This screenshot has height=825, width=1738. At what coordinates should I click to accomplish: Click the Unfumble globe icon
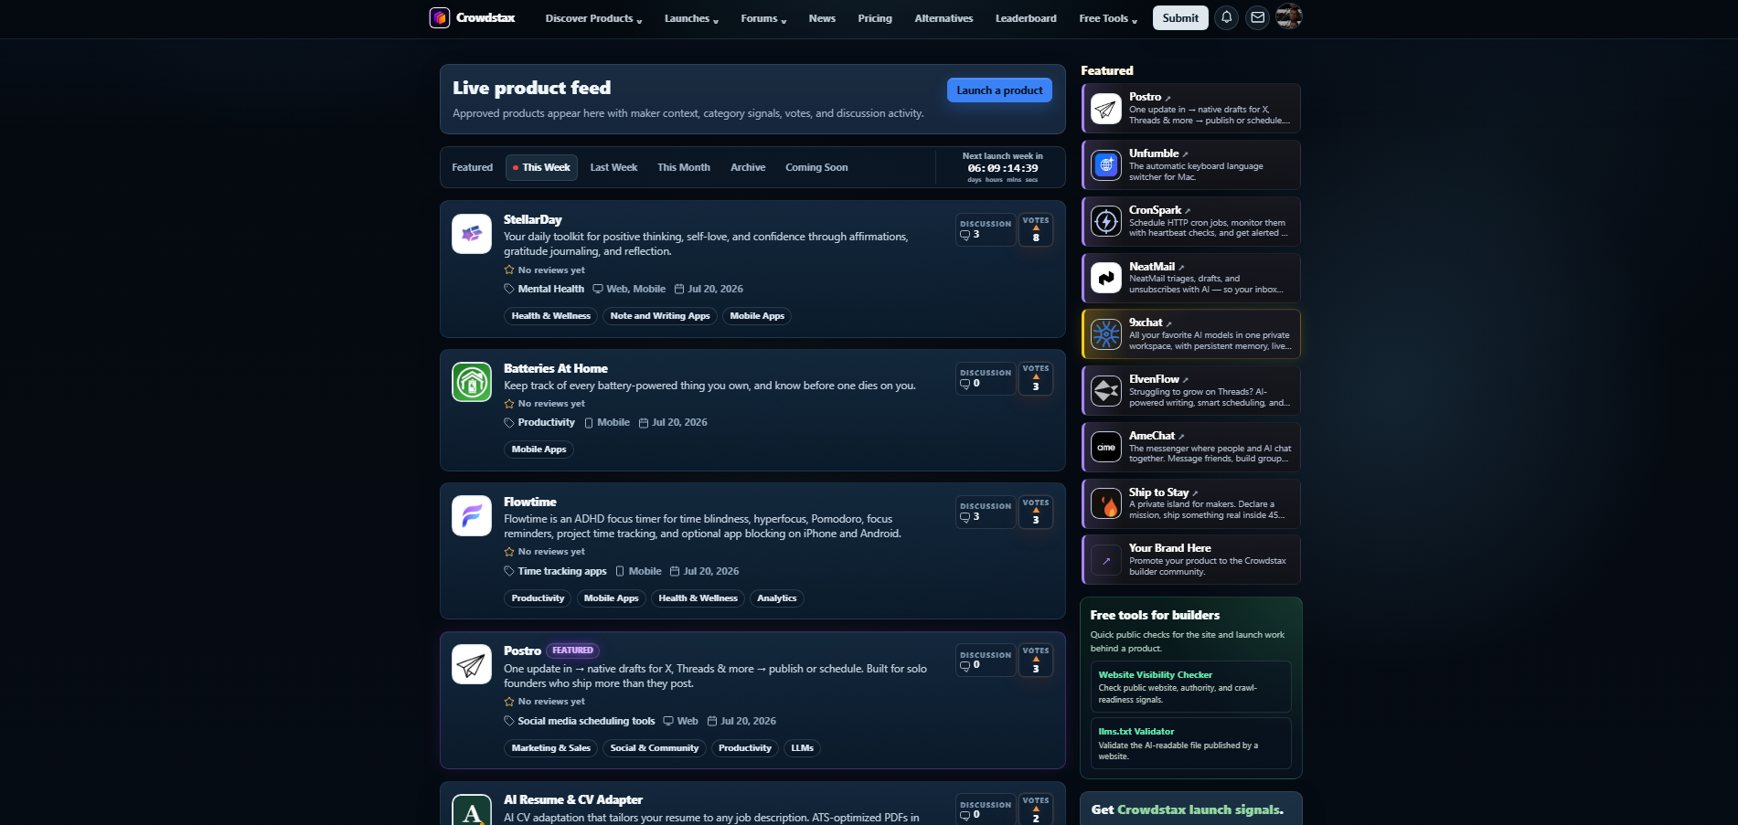coord(1106,165)
